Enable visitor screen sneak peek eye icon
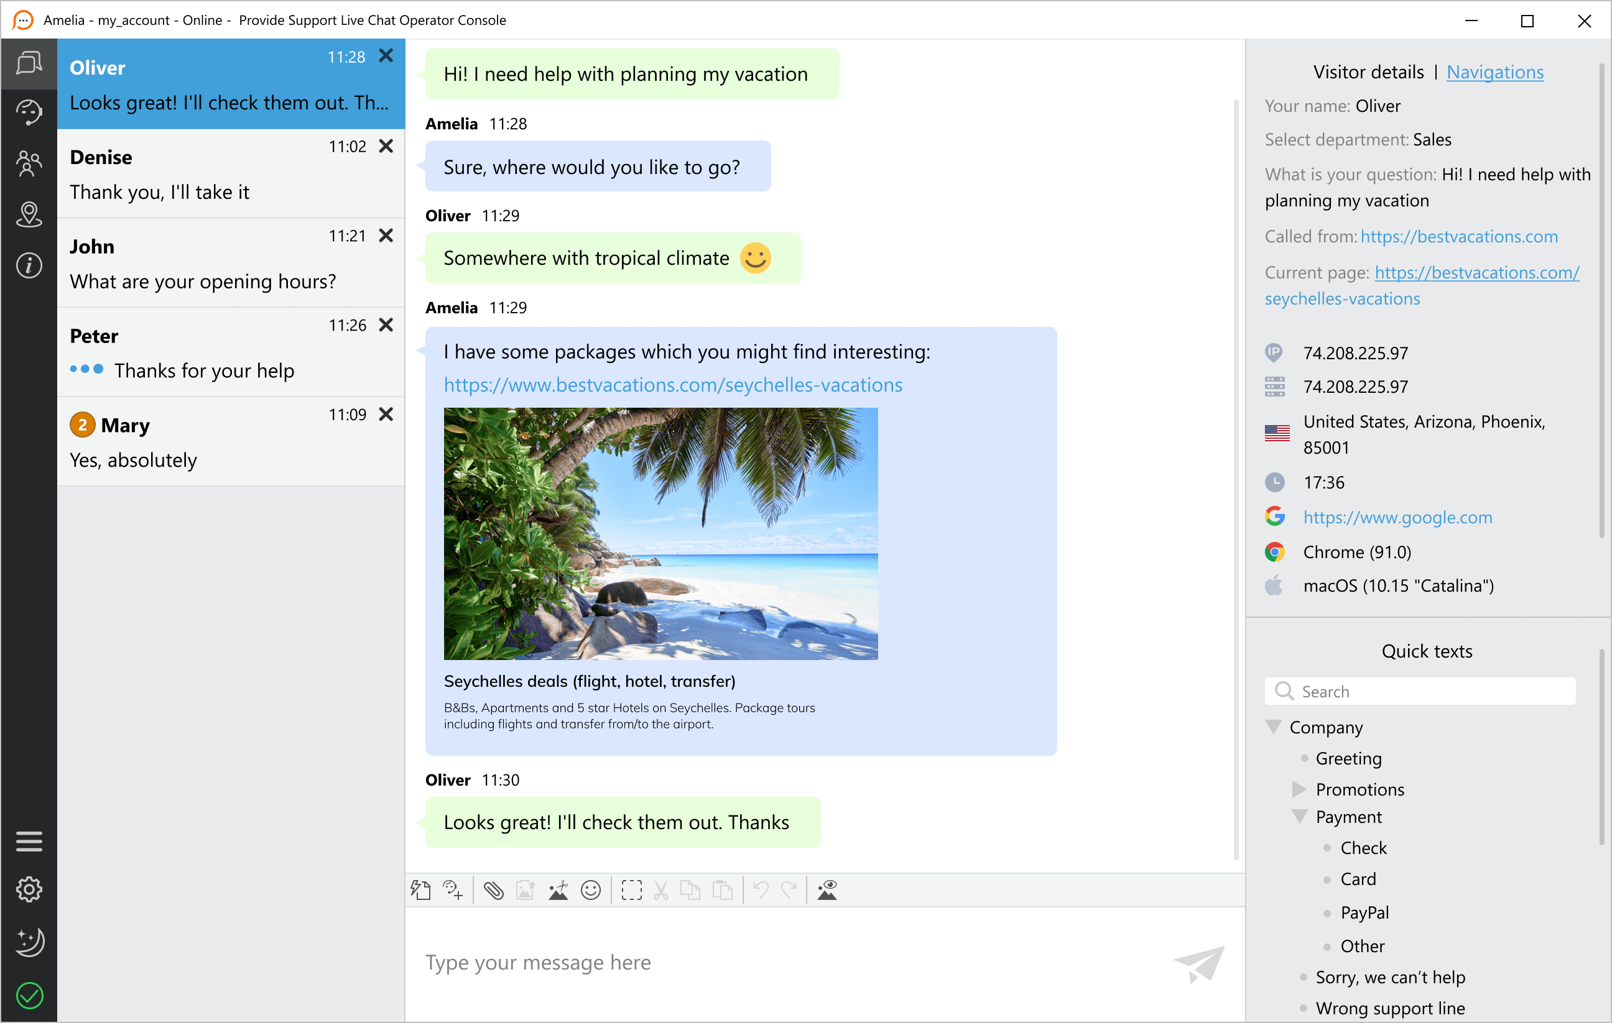 point(827,890)
